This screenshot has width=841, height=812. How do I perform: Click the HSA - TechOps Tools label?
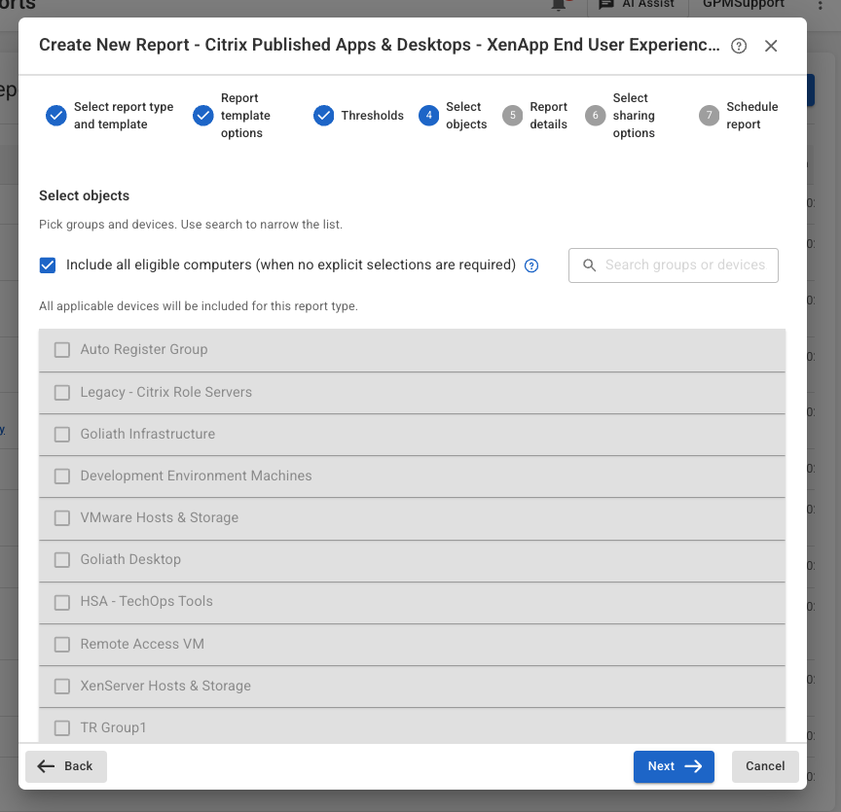[146, 601]
